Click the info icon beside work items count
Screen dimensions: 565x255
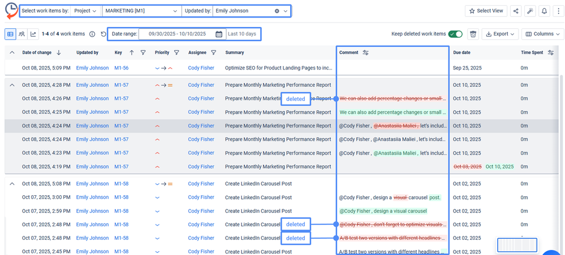92,34
